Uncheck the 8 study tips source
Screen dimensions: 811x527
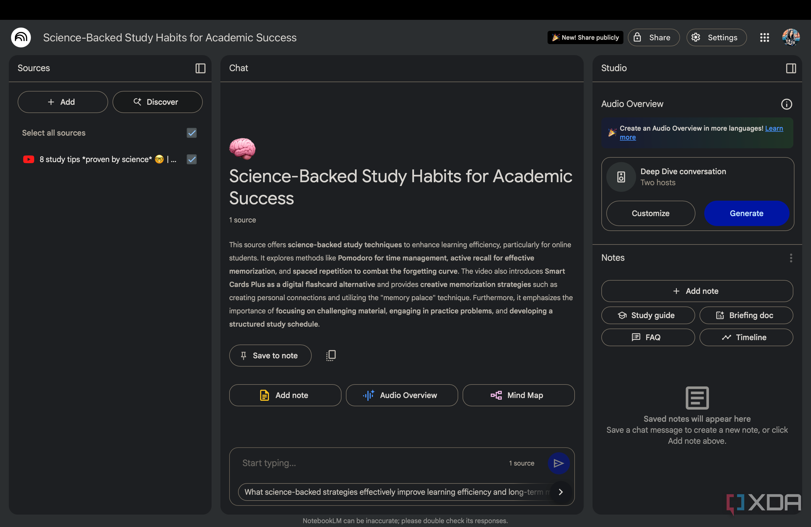(192, 159)
